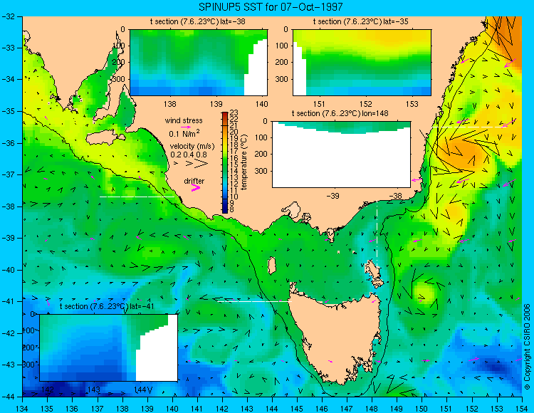The image size is (534, 413).
Task: Click the largest velocity legend arrowhead
Action: pyautogui.click(x=201, y=164)
